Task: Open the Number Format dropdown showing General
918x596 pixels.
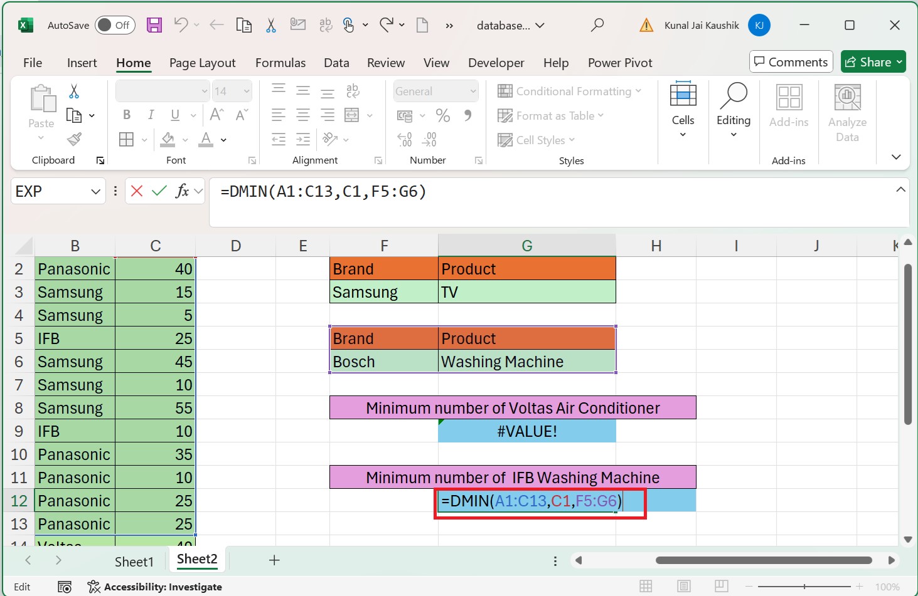Action: [435, 91]
